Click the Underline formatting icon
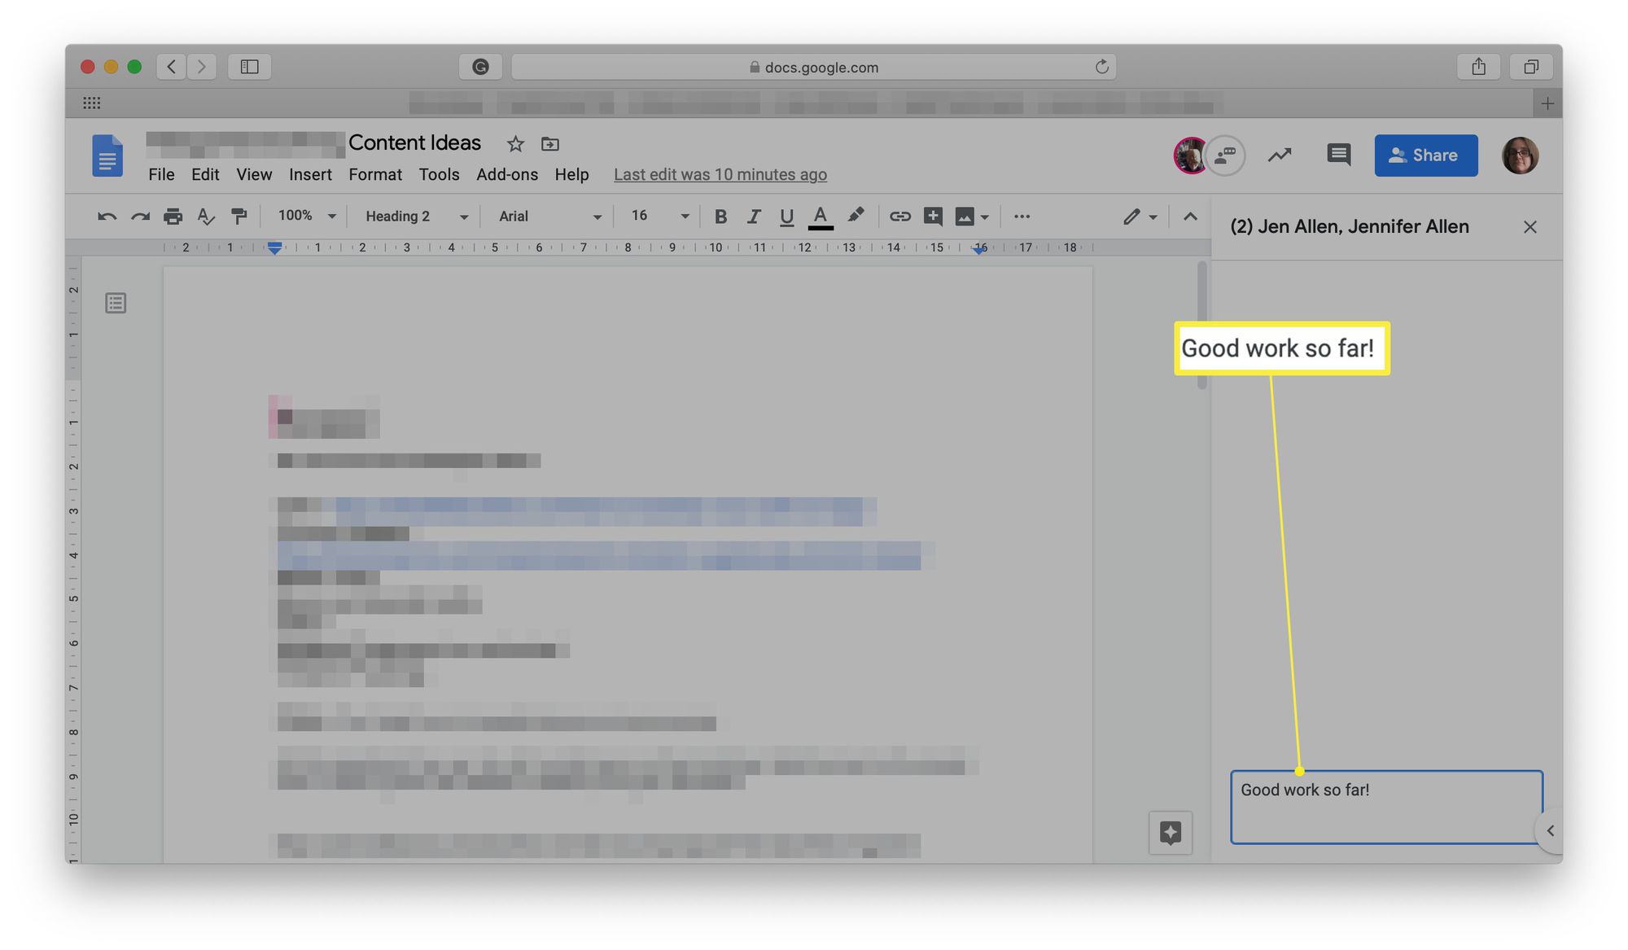Viewport: 1628px width, 950px height. 785,216
